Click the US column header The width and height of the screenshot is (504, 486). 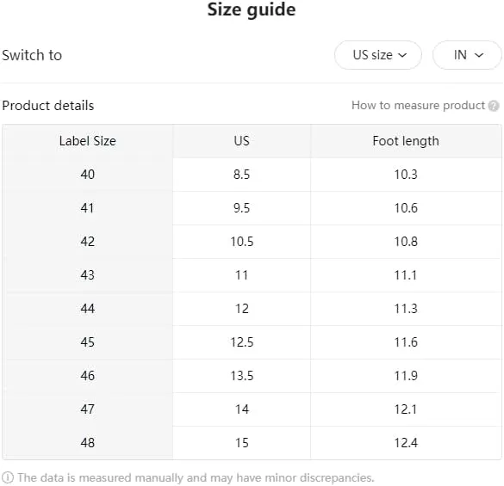point(242,141)
